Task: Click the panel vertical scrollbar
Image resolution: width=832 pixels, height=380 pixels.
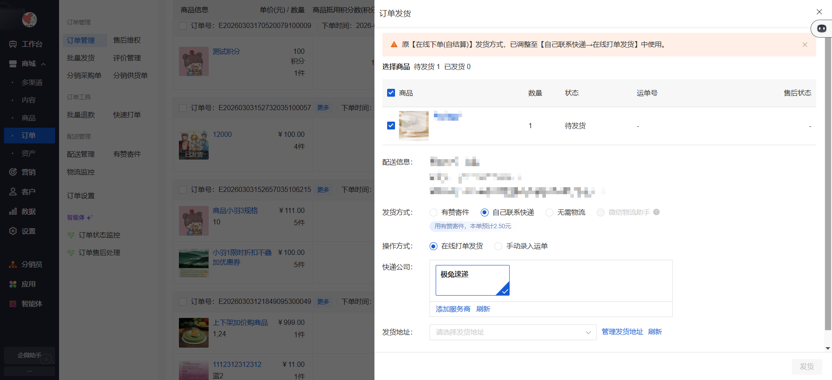Action: [828, 184]
